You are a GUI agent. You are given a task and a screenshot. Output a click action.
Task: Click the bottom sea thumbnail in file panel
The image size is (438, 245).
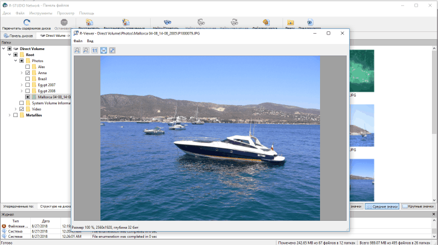(362, 180)
